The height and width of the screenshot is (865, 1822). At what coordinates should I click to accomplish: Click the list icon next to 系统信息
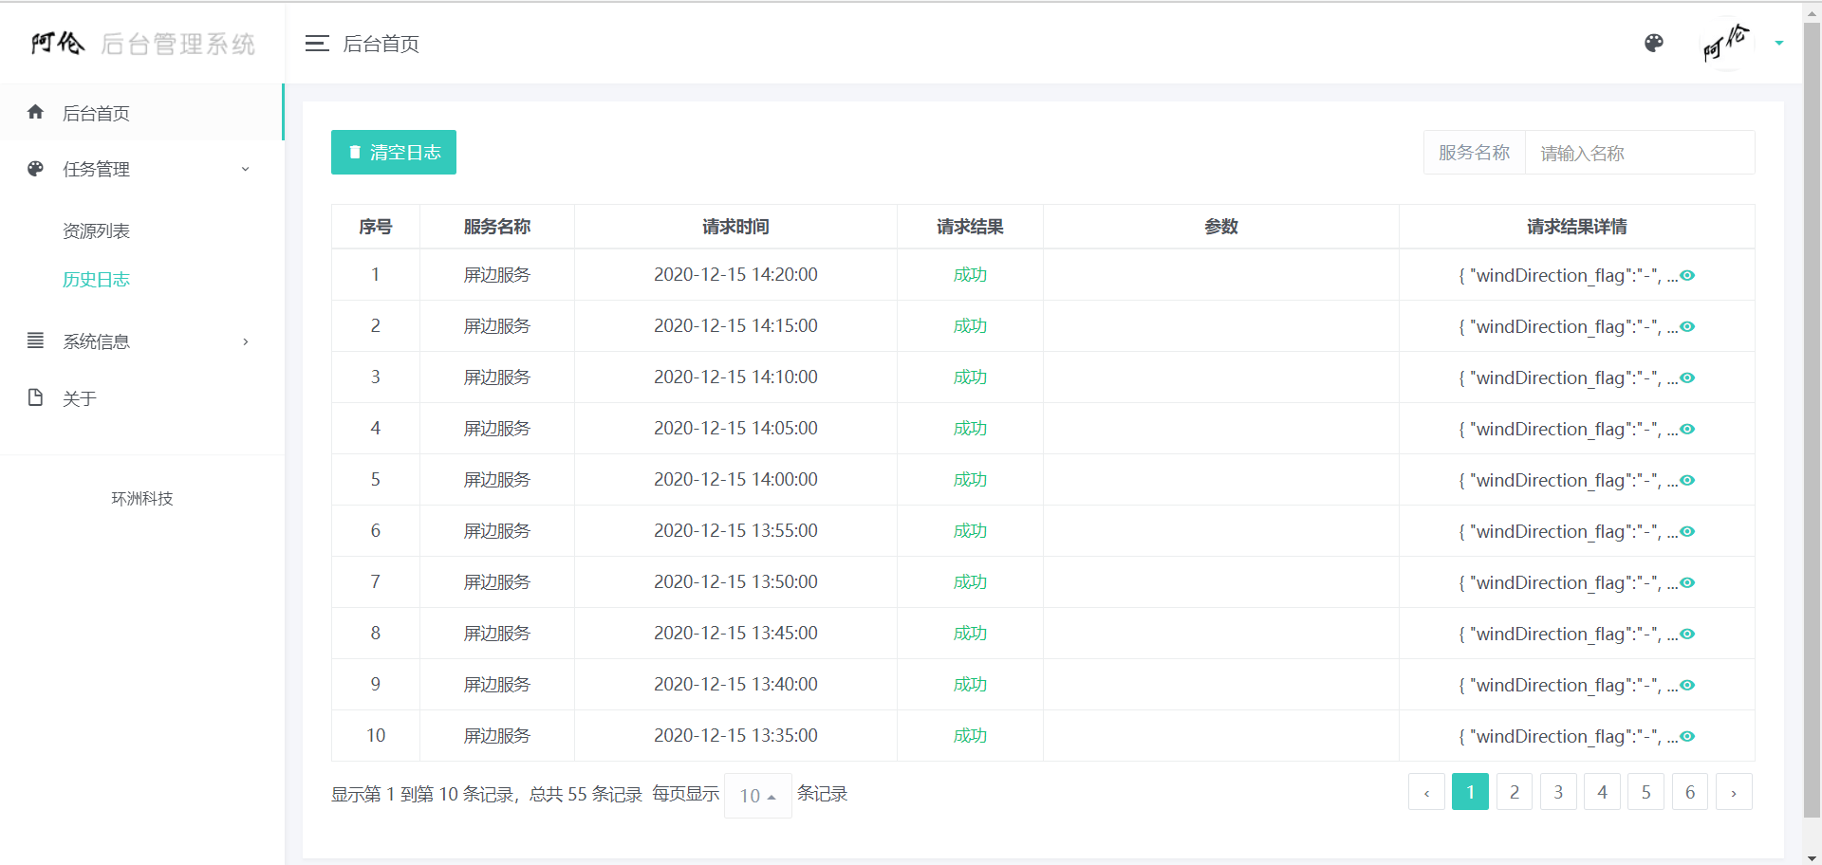(x=35, y=340)
